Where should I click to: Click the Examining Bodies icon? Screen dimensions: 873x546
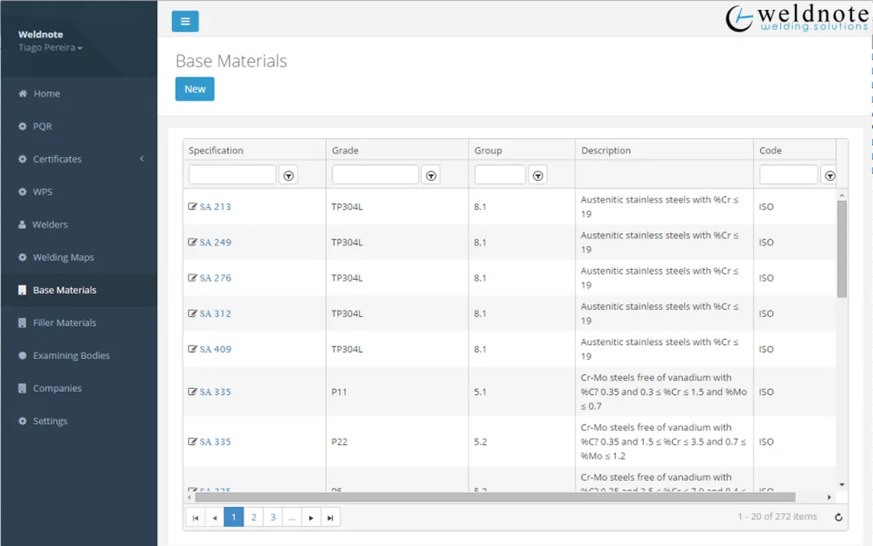click(23, 356)
